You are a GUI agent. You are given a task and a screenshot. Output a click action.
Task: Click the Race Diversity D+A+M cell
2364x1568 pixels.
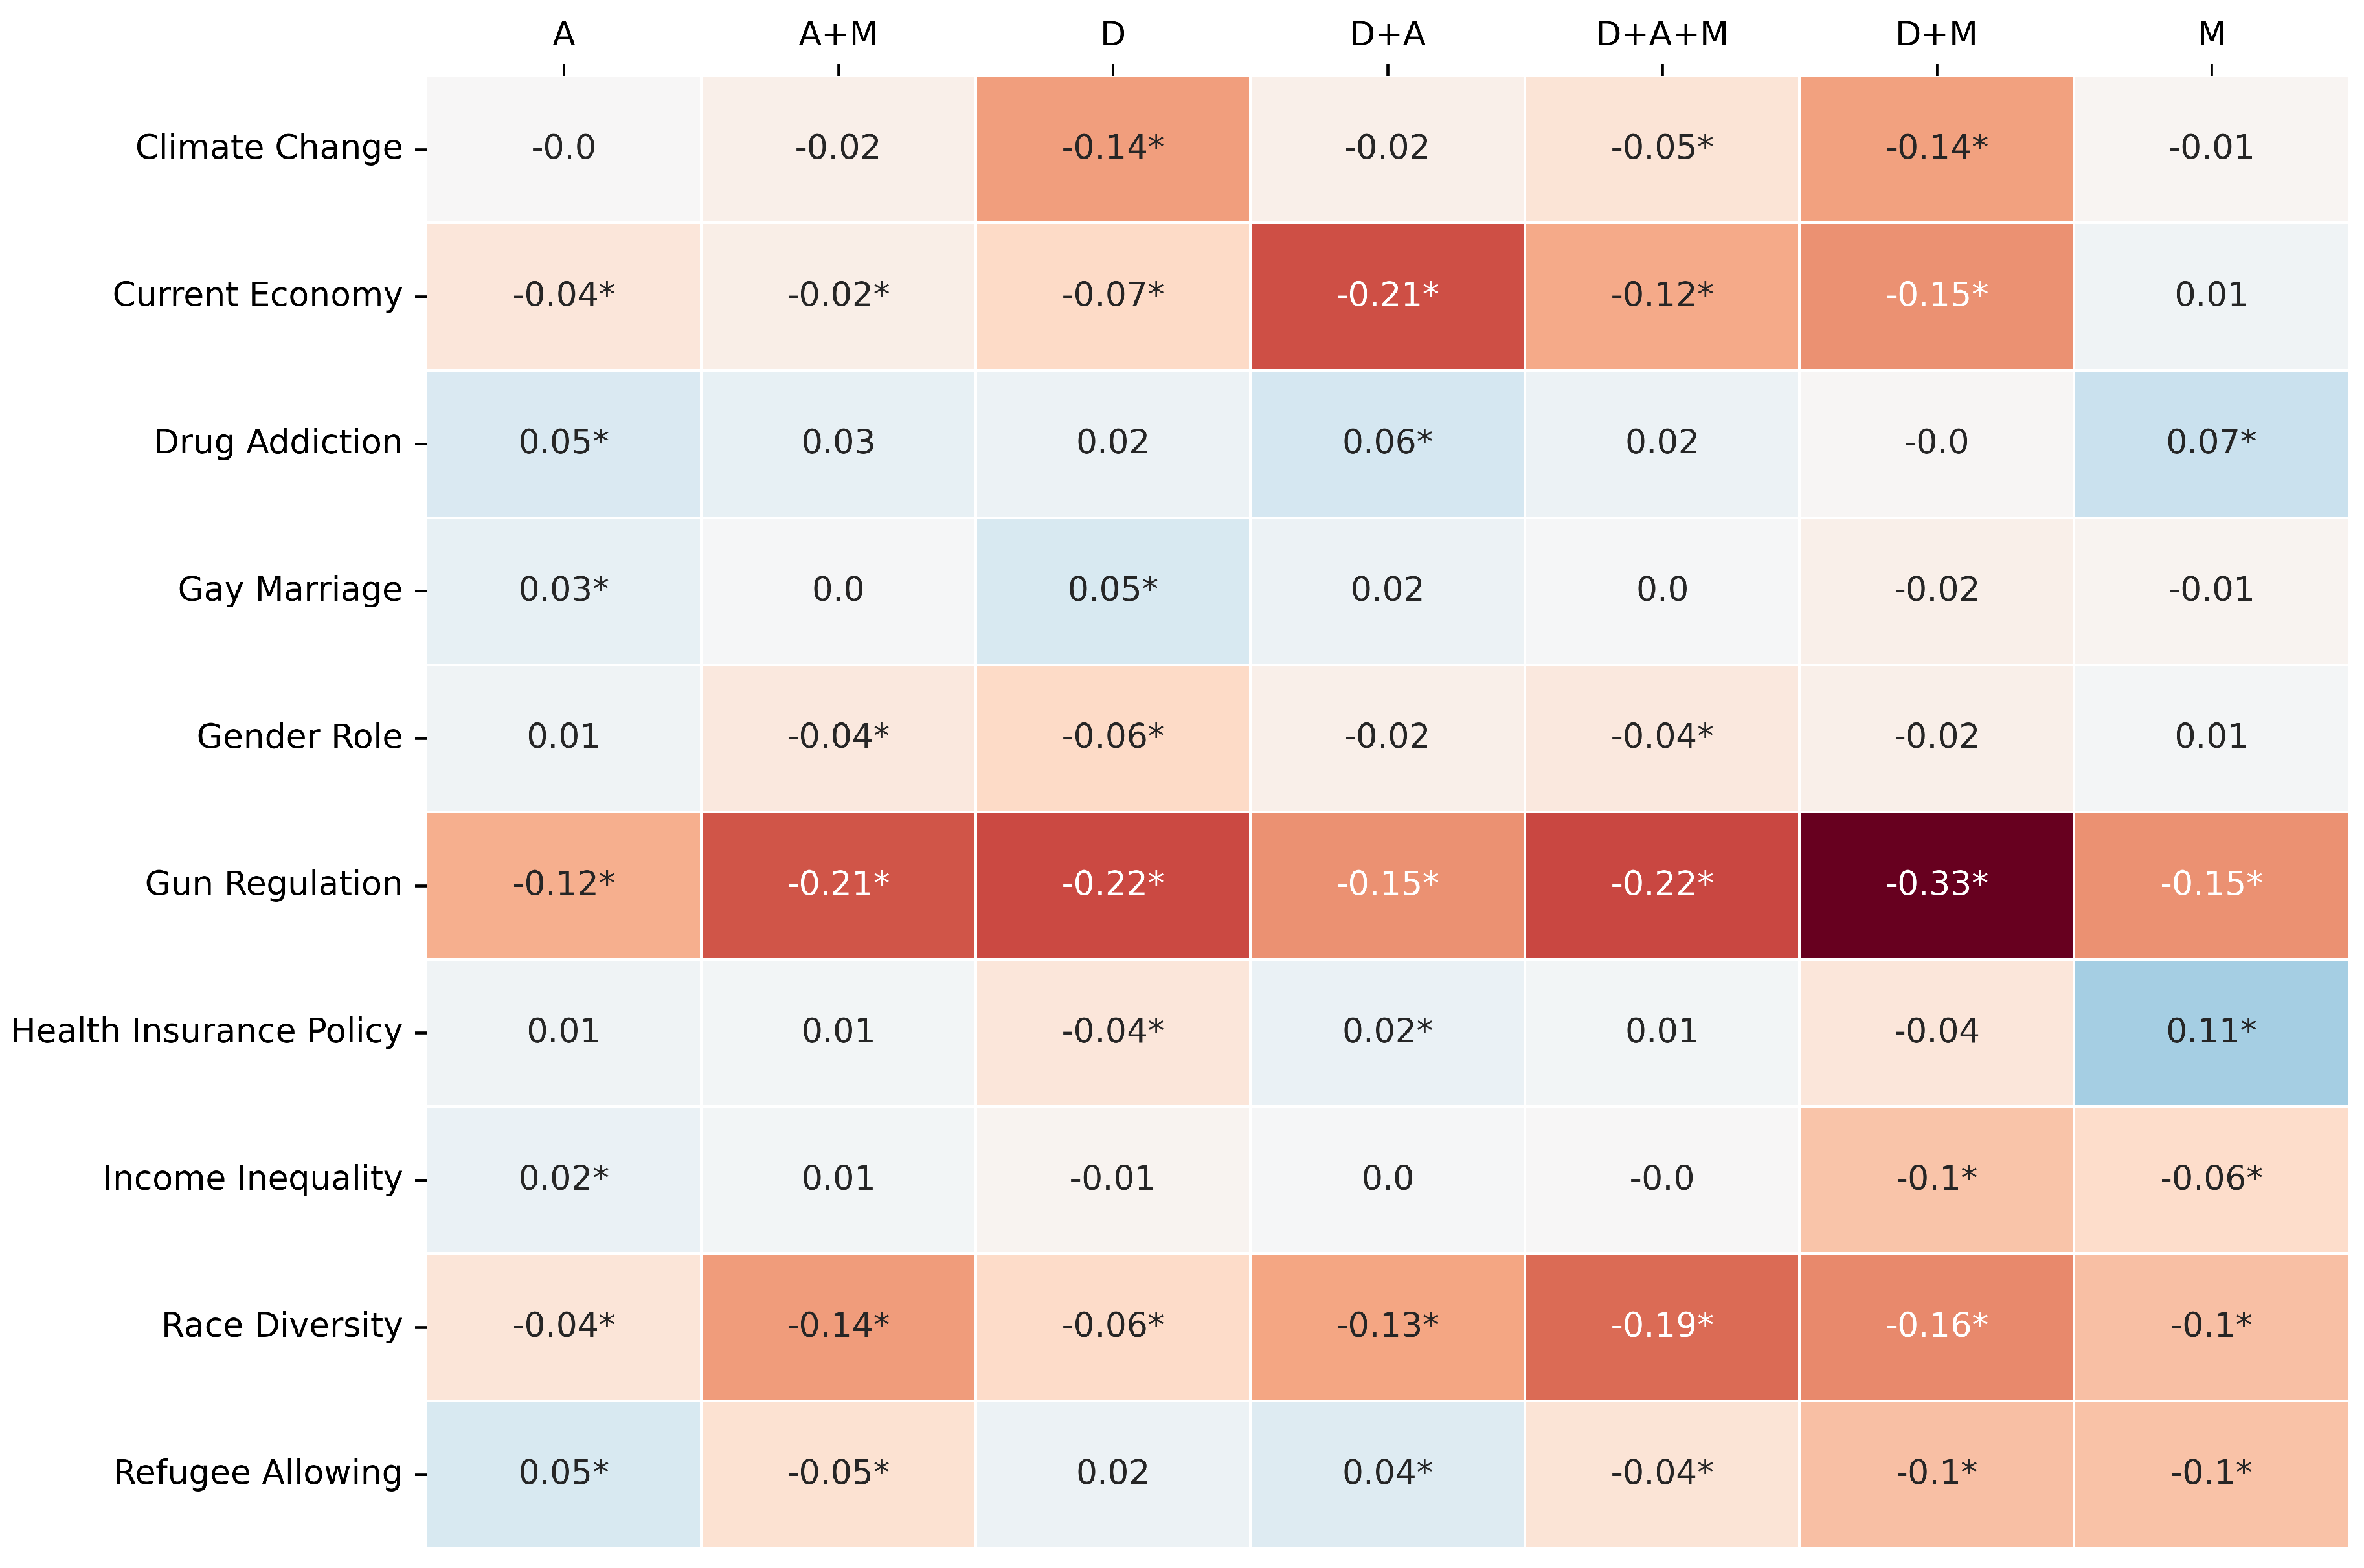1662,1325
